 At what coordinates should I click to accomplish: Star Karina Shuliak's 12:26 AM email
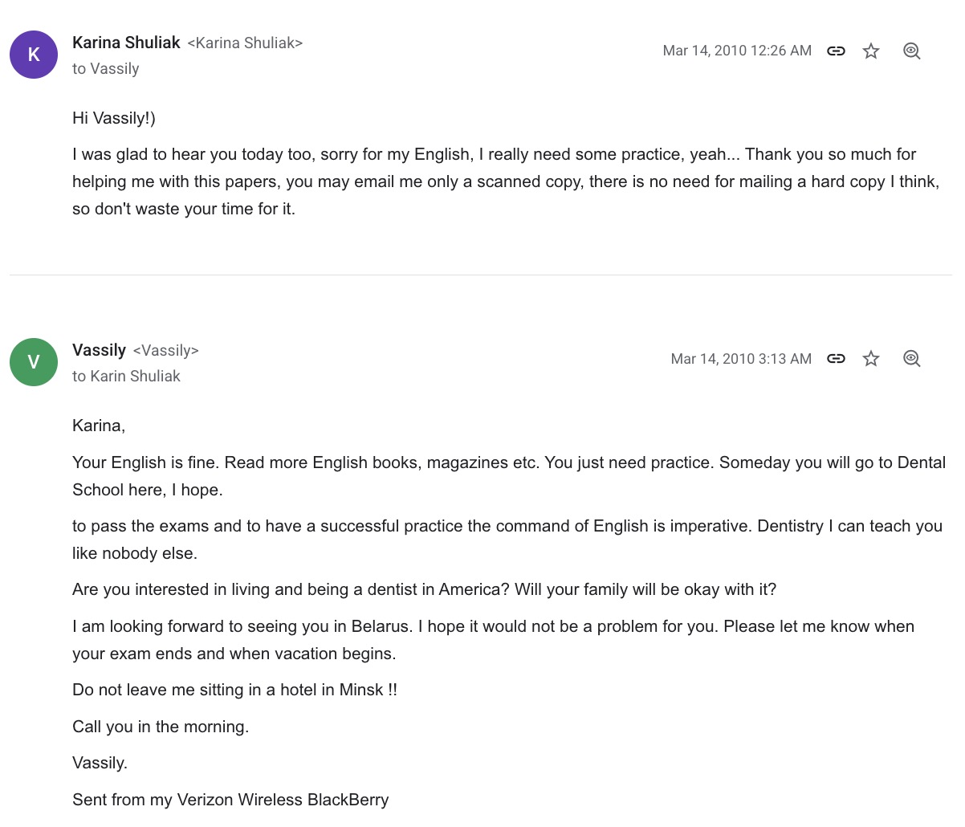(x=871, y=51)
